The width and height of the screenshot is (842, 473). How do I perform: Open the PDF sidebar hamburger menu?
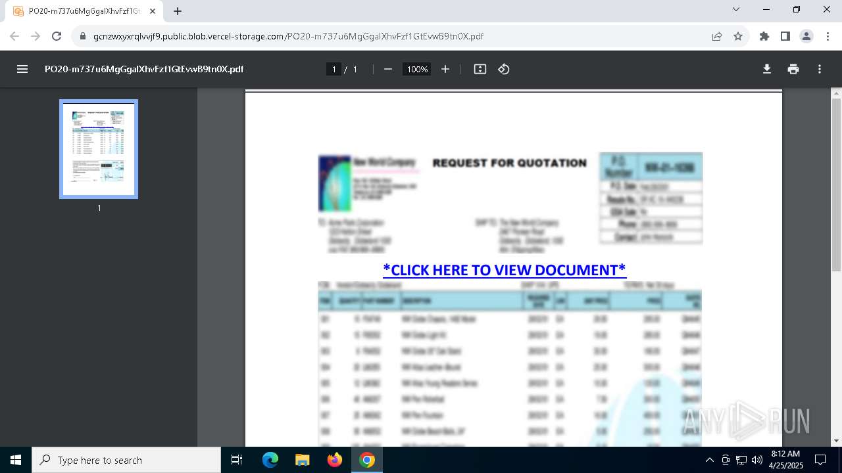(22, 69)
